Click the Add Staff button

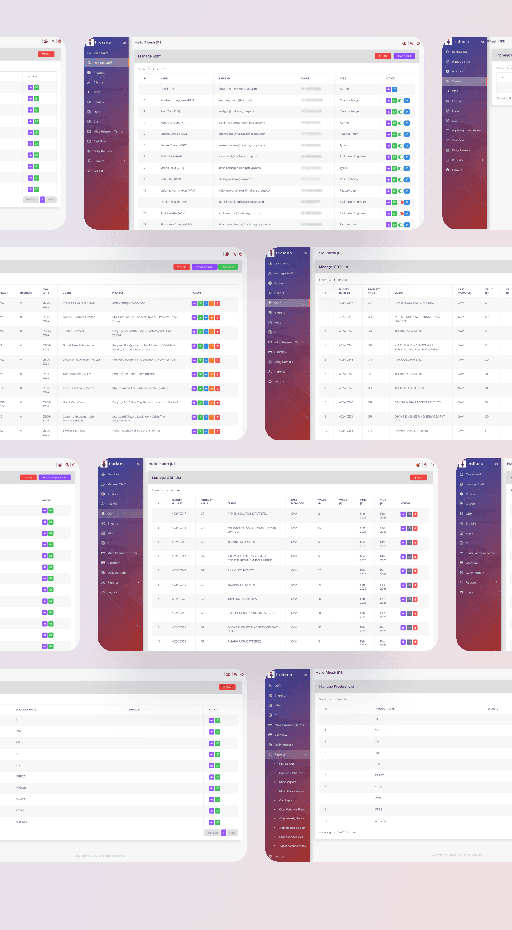pyautogui.click(x=404, y=56)
